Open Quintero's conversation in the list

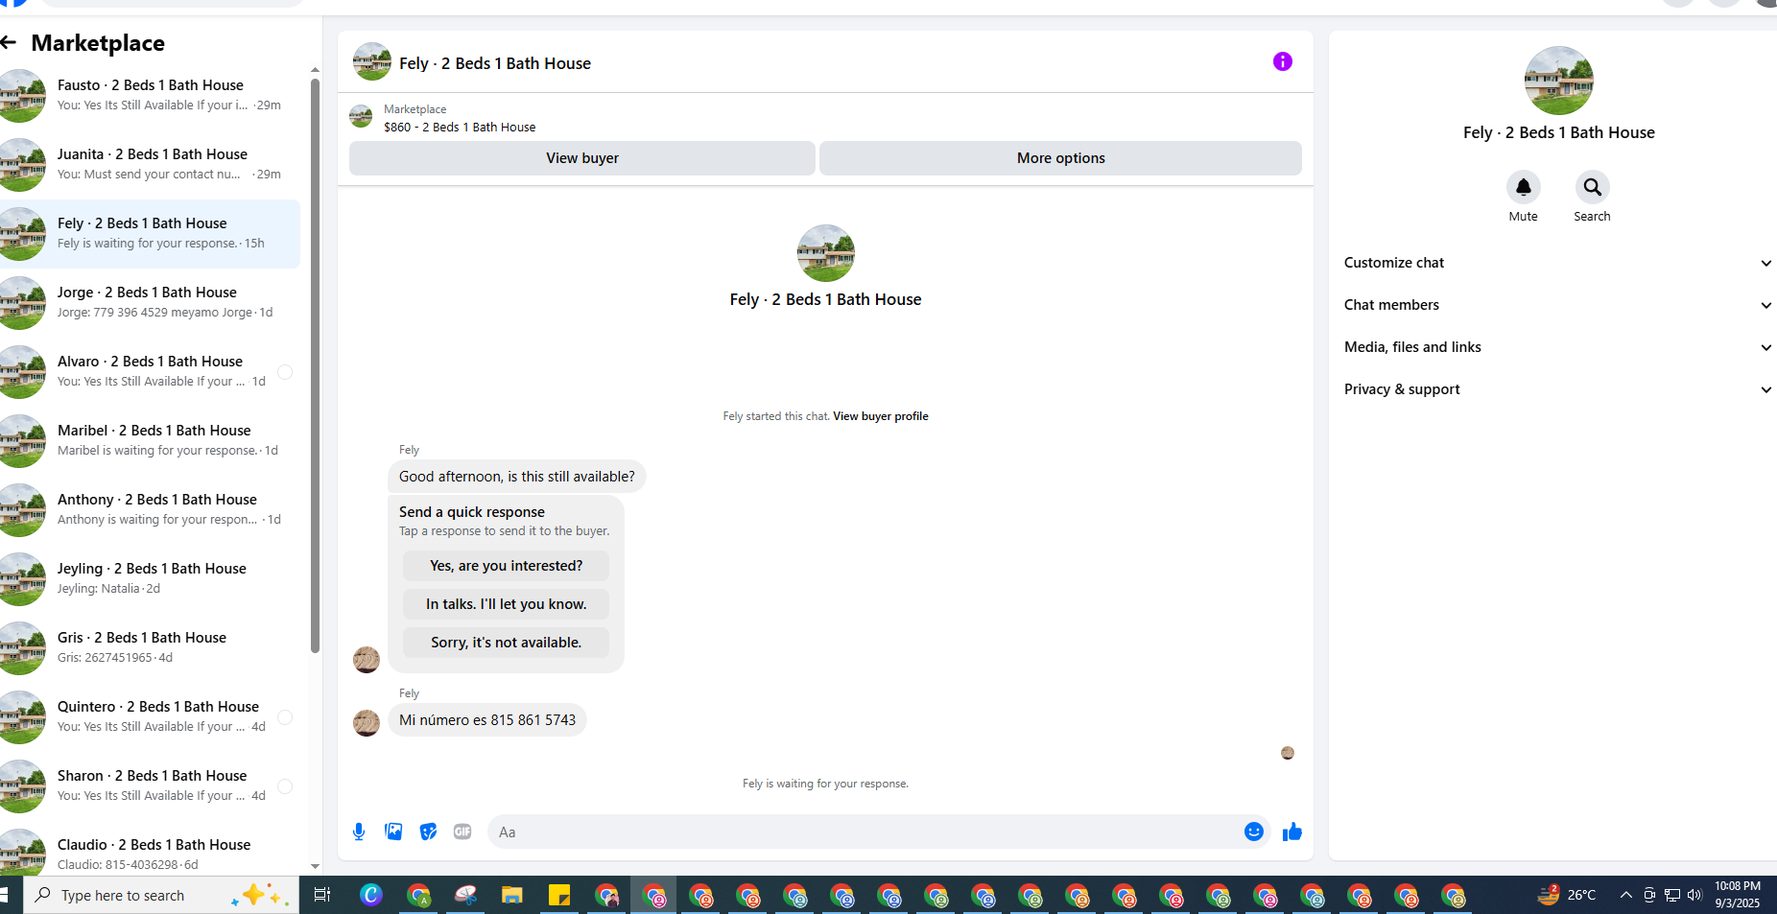pos(150,716)
